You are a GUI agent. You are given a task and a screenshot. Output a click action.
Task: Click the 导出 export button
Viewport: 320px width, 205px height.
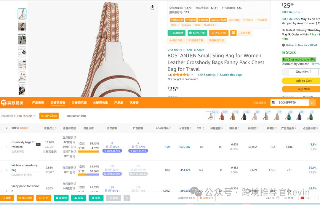79,198
